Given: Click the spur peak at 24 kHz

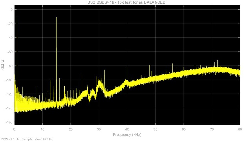Looking at the screenshot, I should pos(82,75).
